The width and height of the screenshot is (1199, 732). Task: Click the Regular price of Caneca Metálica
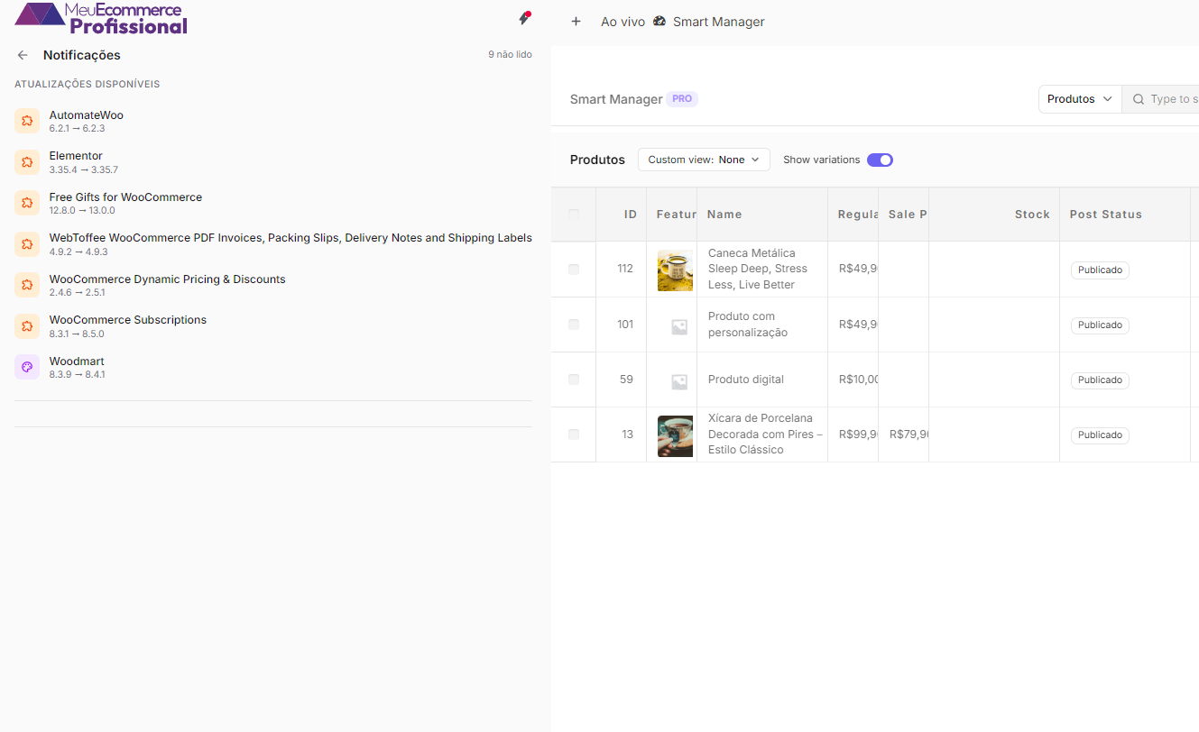[853, 269]
